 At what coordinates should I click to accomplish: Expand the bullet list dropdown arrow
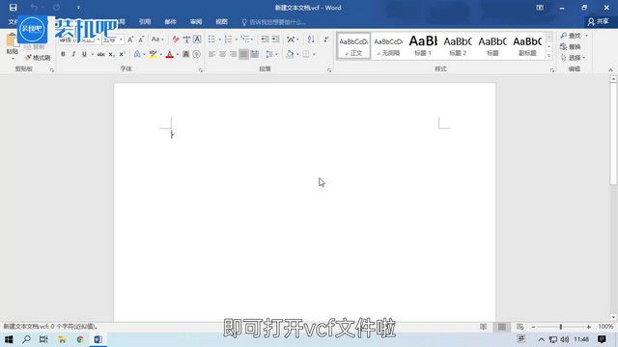(219, 40)
